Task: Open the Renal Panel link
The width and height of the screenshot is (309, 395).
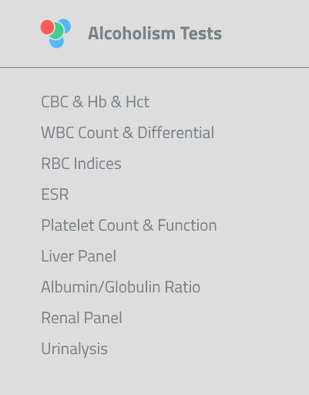Action: (x=82, y=318)
